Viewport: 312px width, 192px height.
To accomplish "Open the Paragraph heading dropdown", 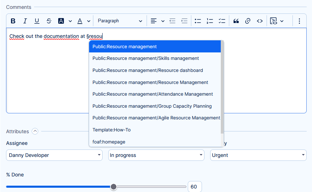I will click(x=120, y=21).
